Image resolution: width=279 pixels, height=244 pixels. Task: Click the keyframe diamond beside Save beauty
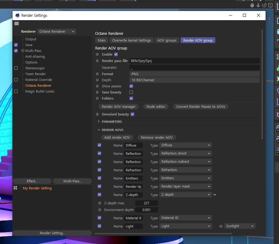coord(97,92)
